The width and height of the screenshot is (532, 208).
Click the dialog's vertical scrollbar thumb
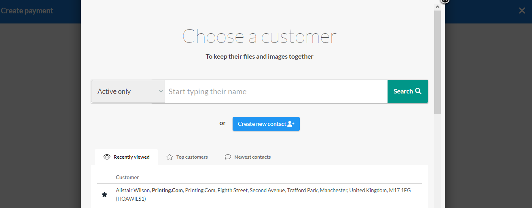click(x=437, y=62)
